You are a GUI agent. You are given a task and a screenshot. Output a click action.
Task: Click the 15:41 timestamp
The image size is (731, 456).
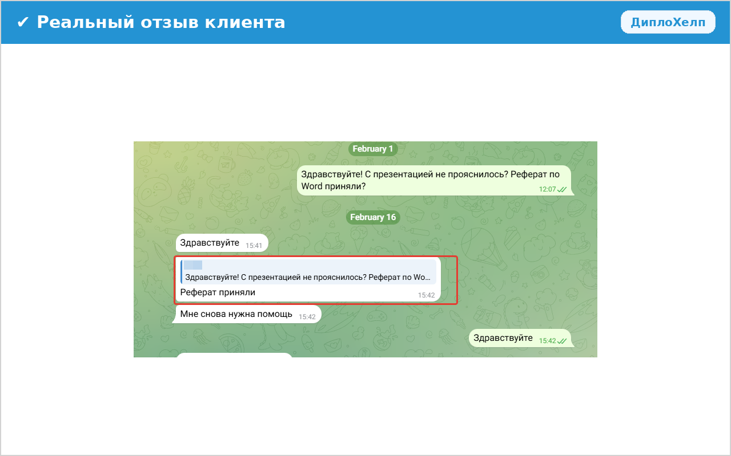pyautogui.click(x=254, y=245)
